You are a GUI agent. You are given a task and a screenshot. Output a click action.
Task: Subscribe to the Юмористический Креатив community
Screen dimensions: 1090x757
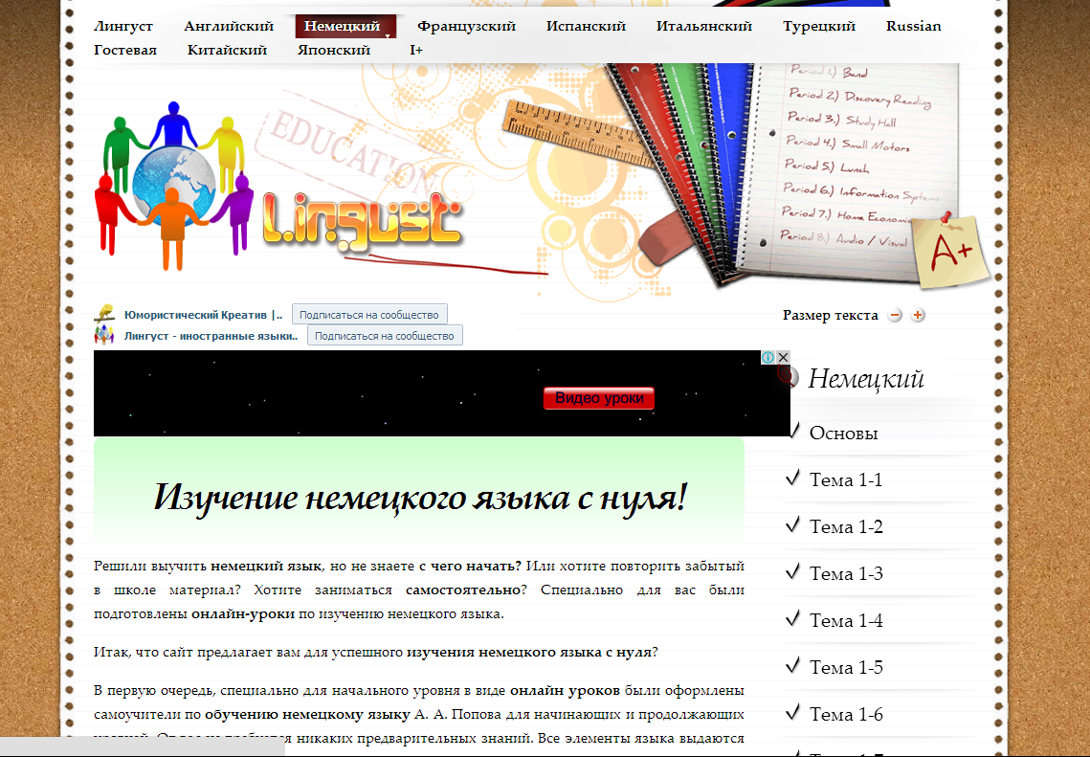tap(369, 315)
